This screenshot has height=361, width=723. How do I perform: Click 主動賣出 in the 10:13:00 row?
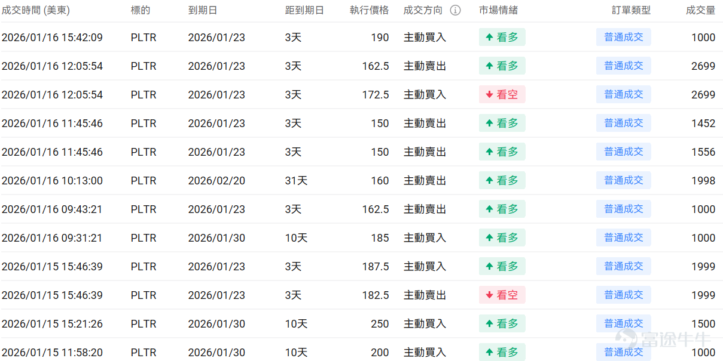pyautogui.click(x=425, y=181)
